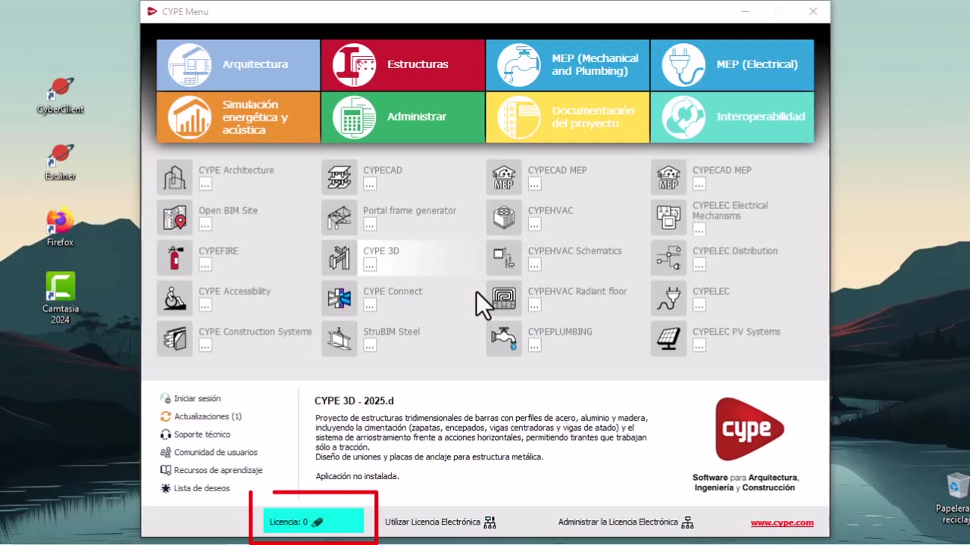Select the Estructuras category tile
The height and width of the screenshot is (545, 970).
point(403,65)
